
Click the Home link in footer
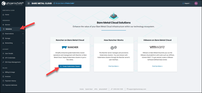(x=81, y=89)
